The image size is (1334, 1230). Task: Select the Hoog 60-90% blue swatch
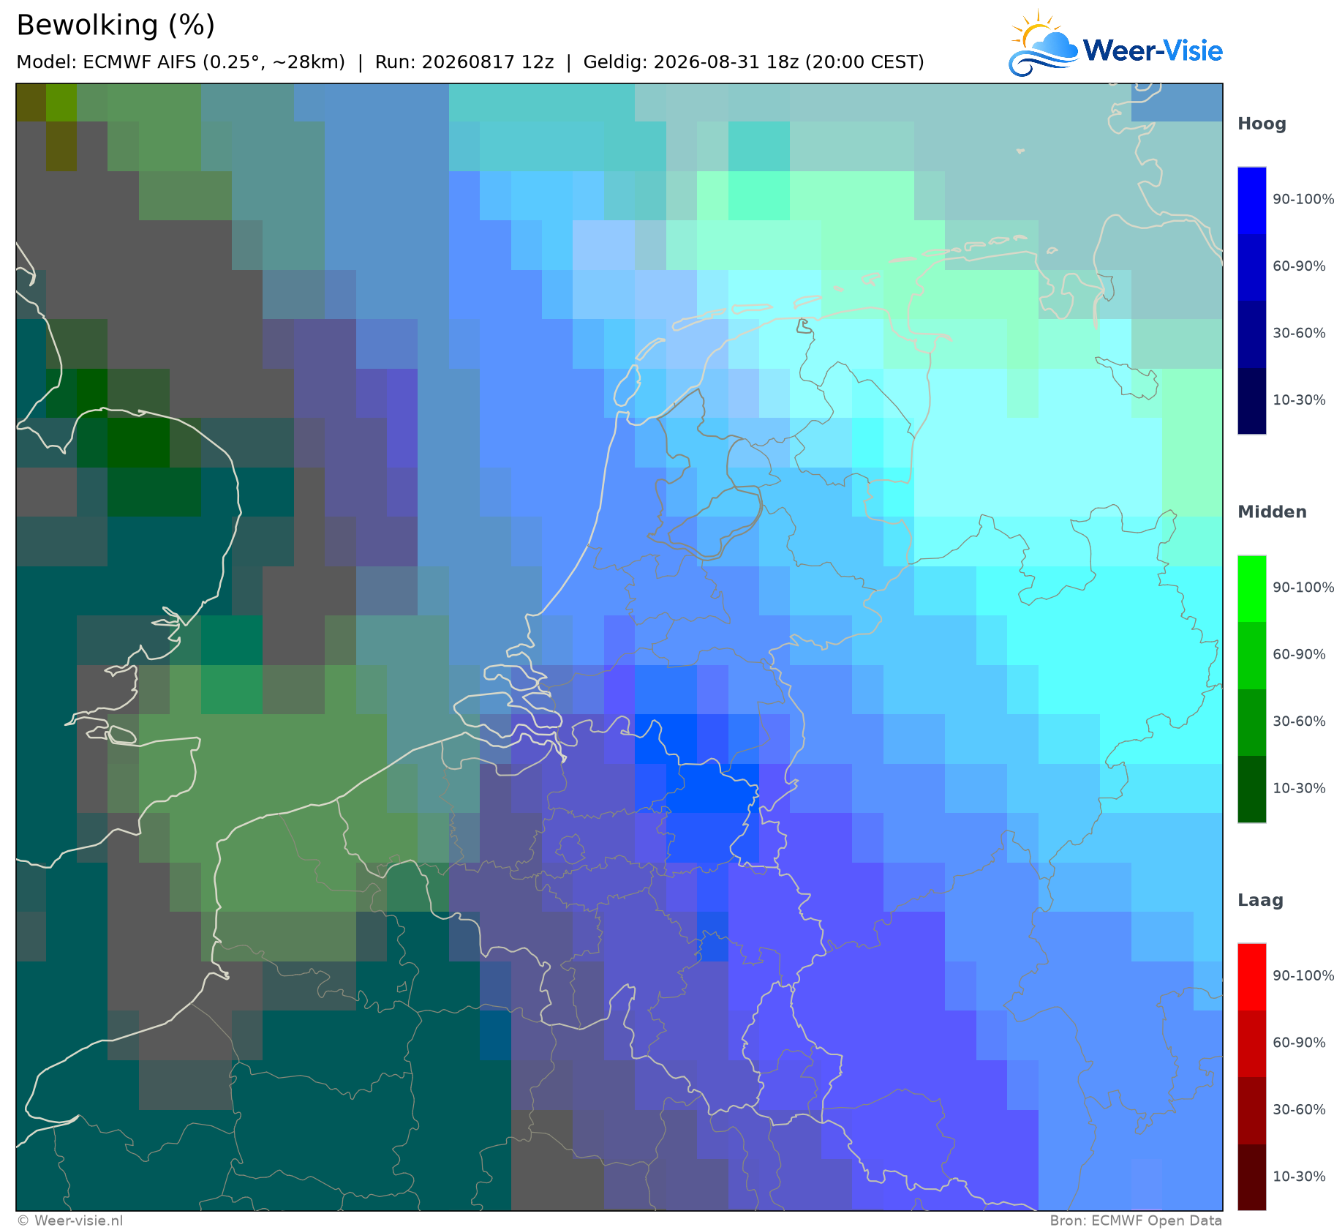tap(1251, 267)
